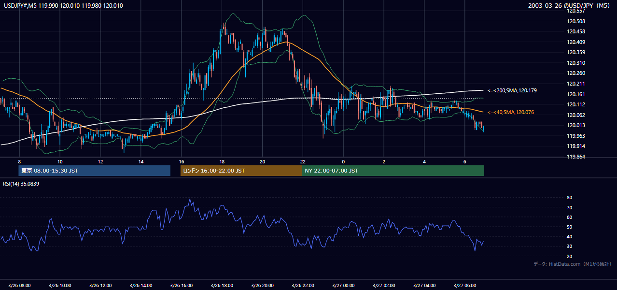Click the RSI axis level 30
The height and width of the screenshot is (290, 617).
click(569, 246)
